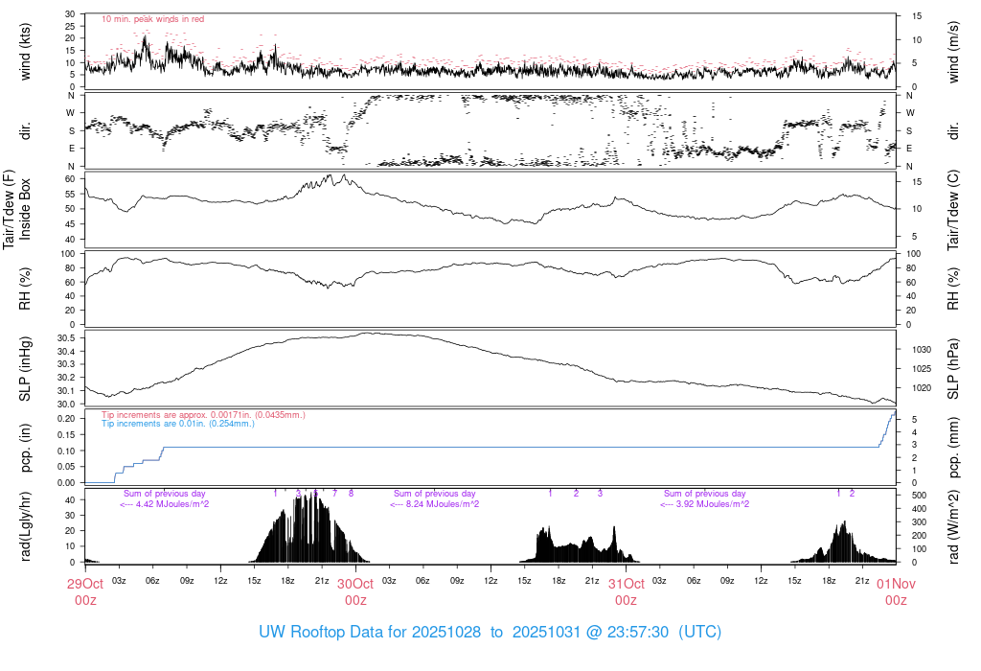Click the 'pcp. (in)' axis label
Viewport: 981px width, 671px height.
[x=25, y=449]
